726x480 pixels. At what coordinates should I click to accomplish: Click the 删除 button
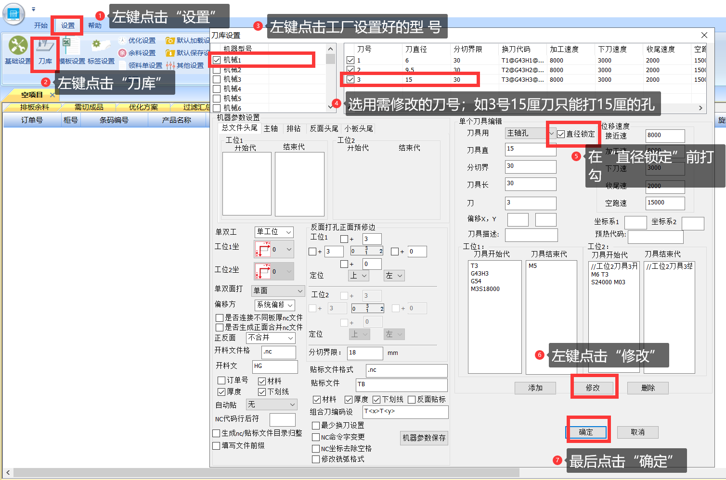coord(648,388)
